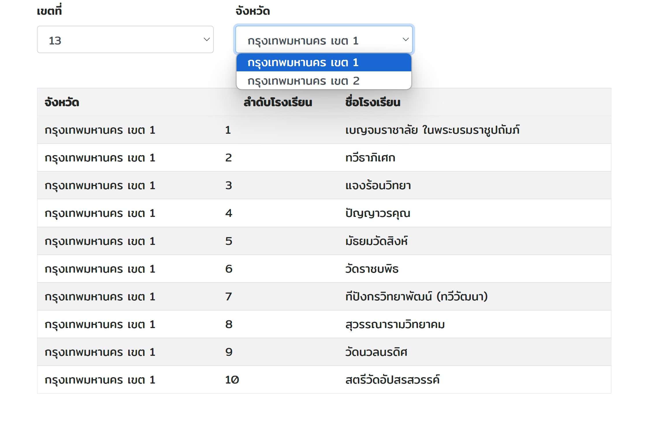Click school name ทีปังกรวิทยาพัฒน์ (ทวีวัฒนา)

(x=417, y=296)
